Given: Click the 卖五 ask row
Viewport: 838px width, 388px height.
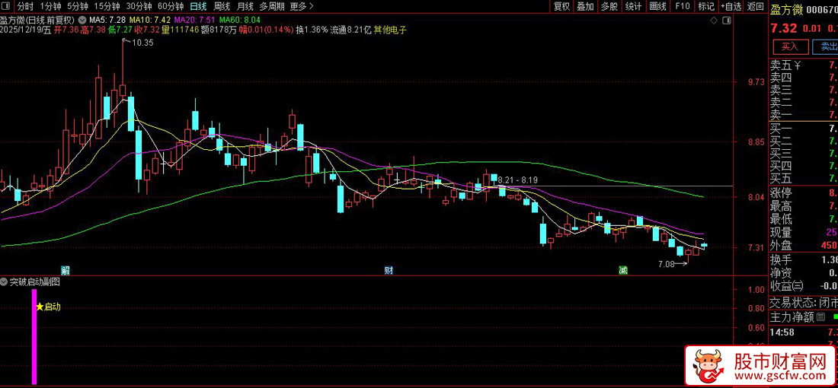Looking at the screenshot, I should 803,65.
